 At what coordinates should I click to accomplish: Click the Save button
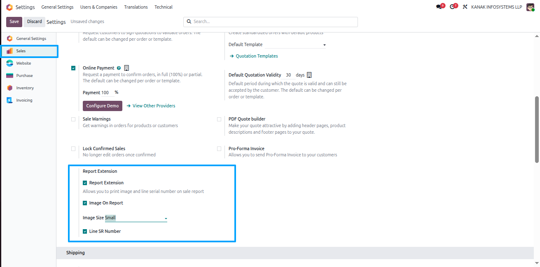point(14,22)
